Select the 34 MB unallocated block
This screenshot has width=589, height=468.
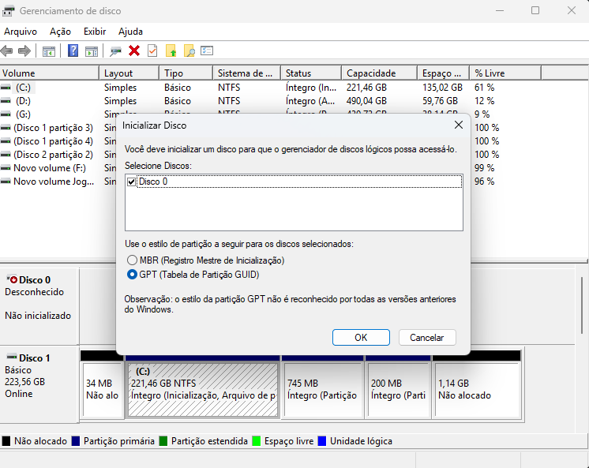pyautogui.click(x=102, y=390)
